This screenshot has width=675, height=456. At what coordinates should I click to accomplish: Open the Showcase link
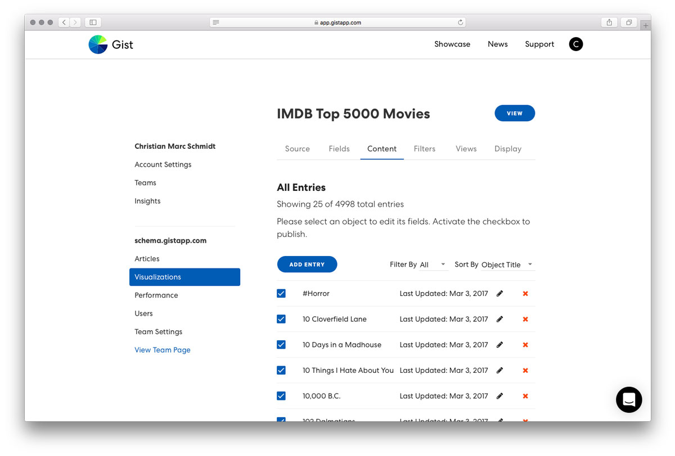452,44
